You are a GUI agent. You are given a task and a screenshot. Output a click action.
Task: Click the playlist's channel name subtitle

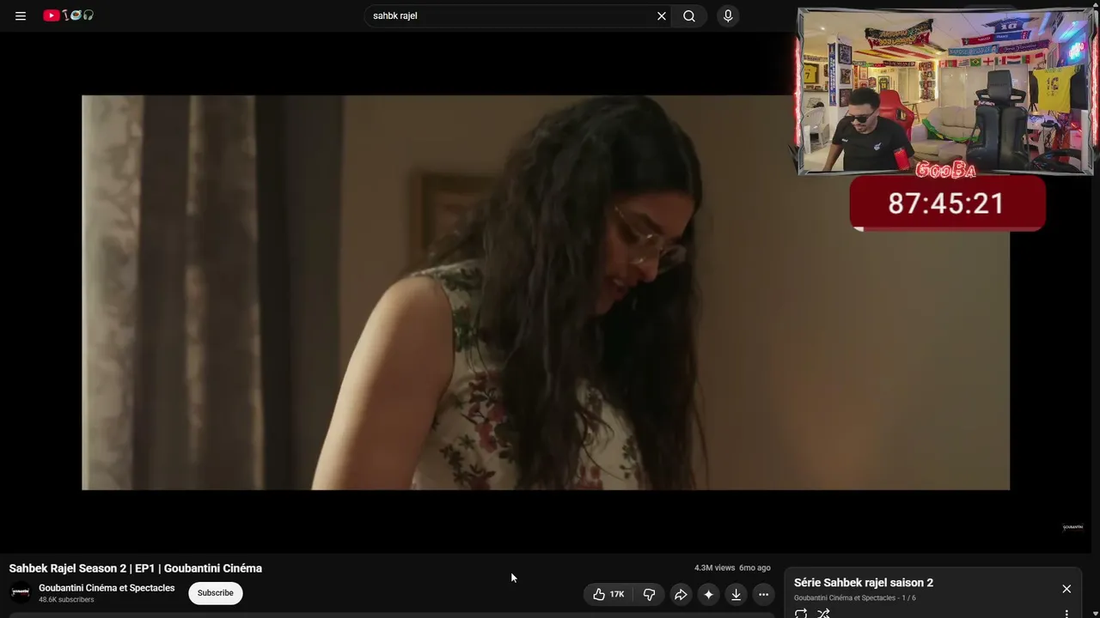(845, 598)
